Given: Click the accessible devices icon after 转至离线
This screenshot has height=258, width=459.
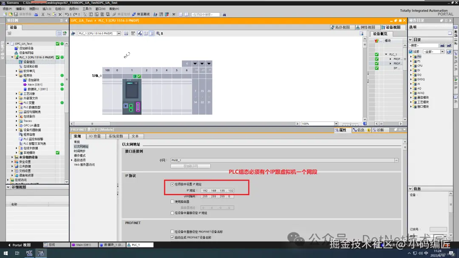Looking at the screenshot, I should (156, 14).
